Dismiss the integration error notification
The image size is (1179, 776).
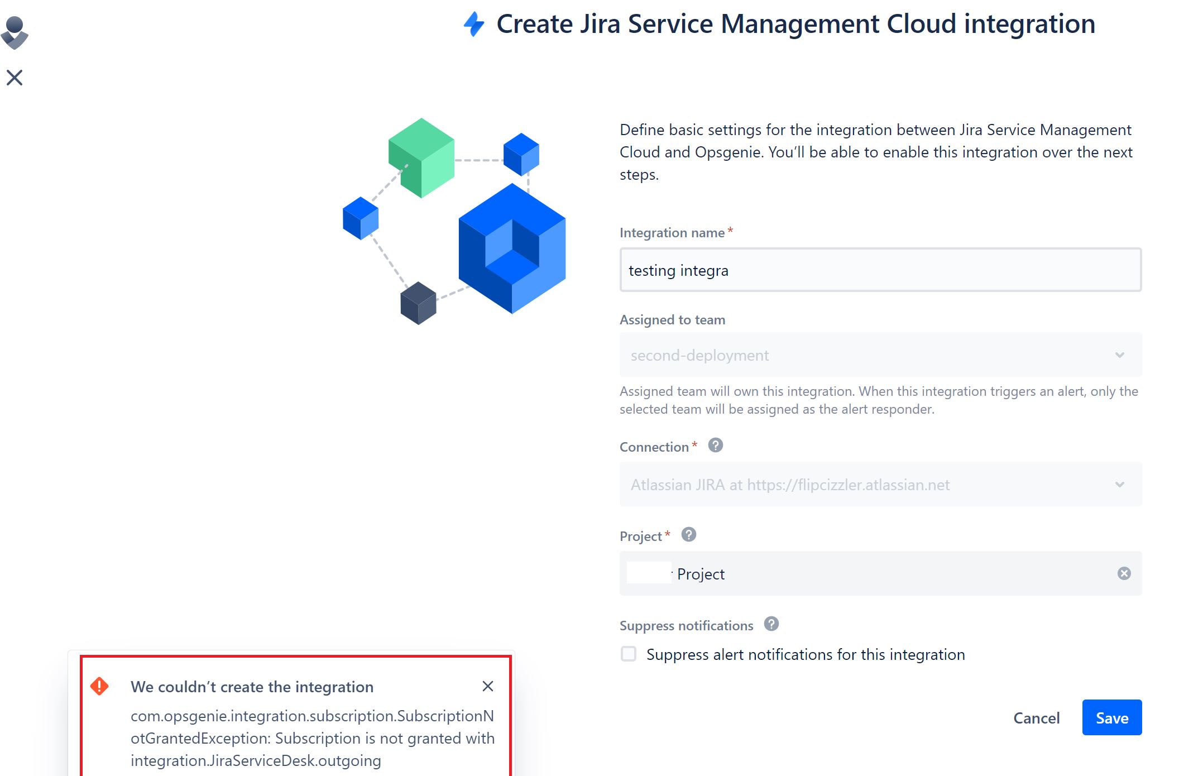tap(487, 686)
